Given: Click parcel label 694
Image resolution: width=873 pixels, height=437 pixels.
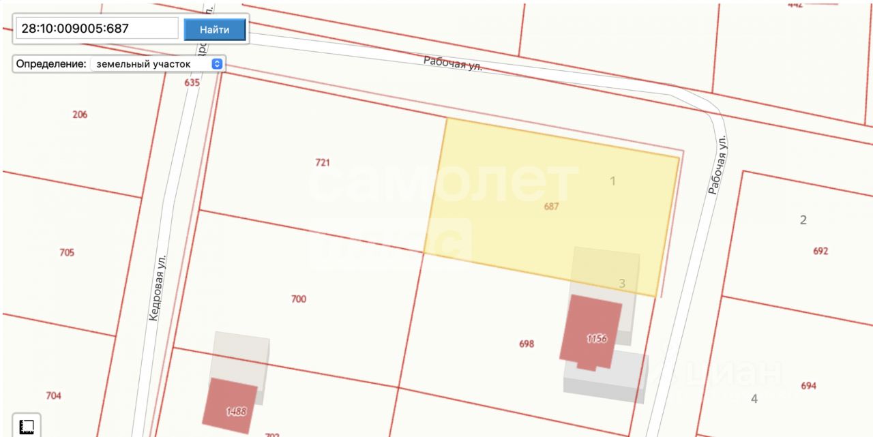Looking at the screenshot, I should click(x=808, y=386).
